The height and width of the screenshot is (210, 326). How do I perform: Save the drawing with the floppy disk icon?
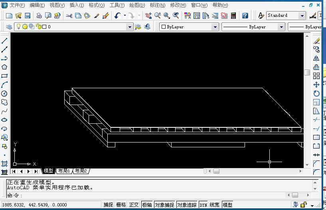[x=28, y=16]
